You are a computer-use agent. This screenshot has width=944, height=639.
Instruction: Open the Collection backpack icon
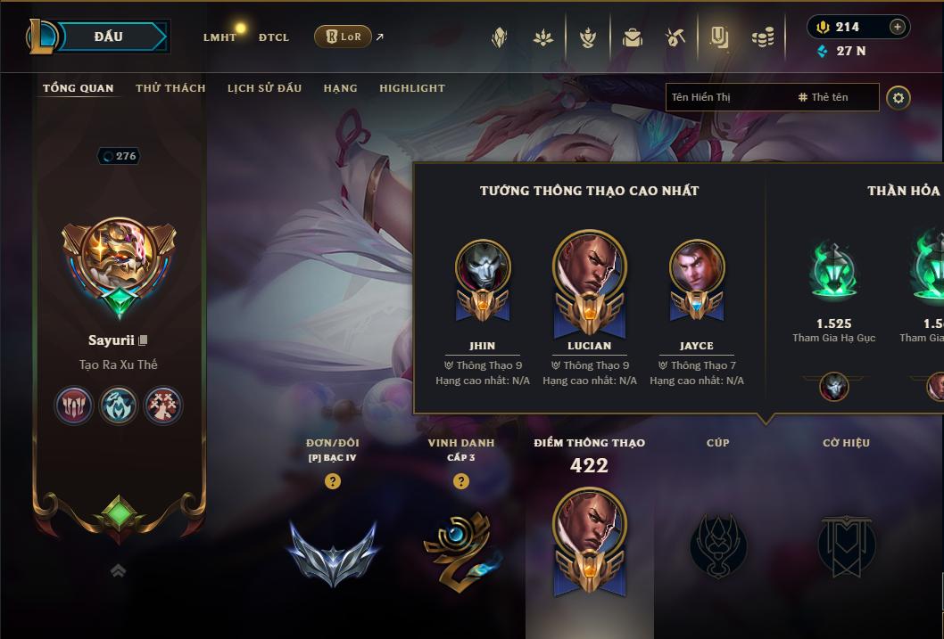632,37
